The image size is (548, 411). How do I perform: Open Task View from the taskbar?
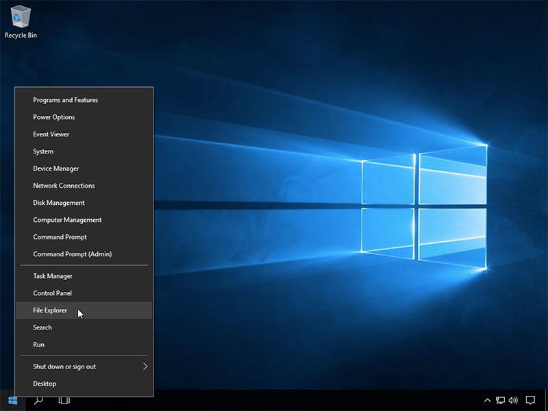pyautogui.click(x=64, y=400)
